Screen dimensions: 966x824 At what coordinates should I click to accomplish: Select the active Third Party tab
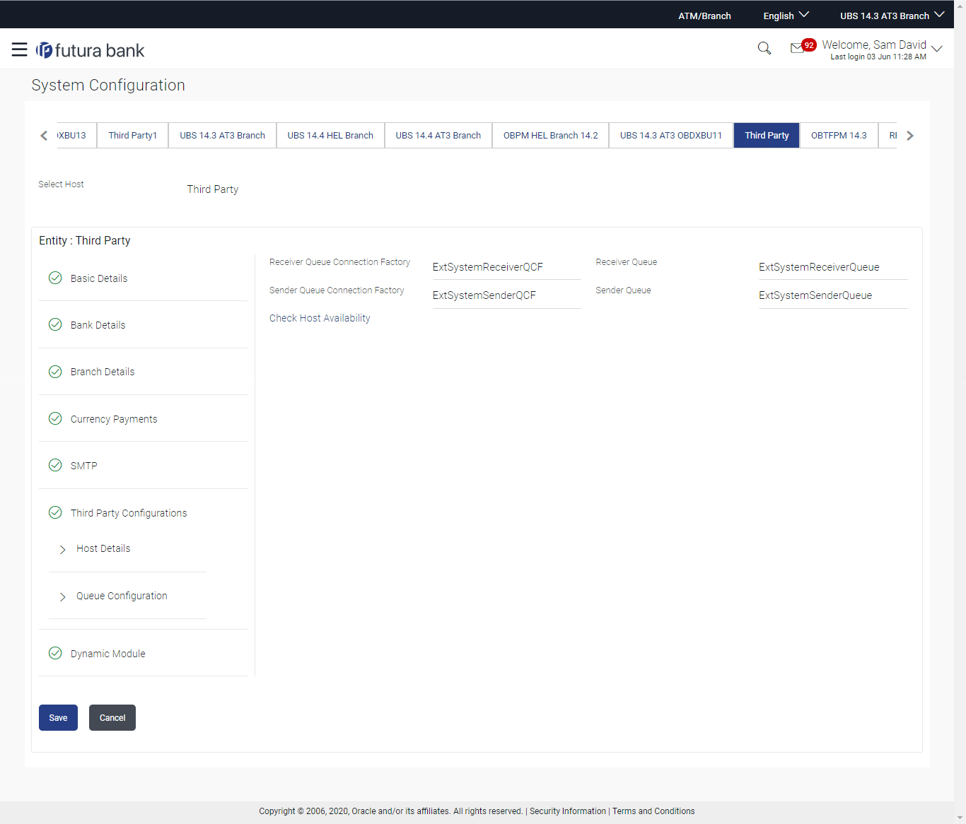click(x=767, y=135)
